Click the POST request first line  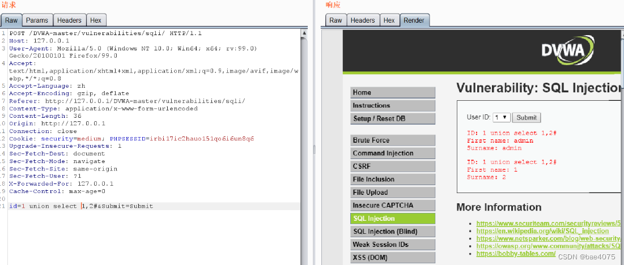pyautogui.click(x=105, y=33)
